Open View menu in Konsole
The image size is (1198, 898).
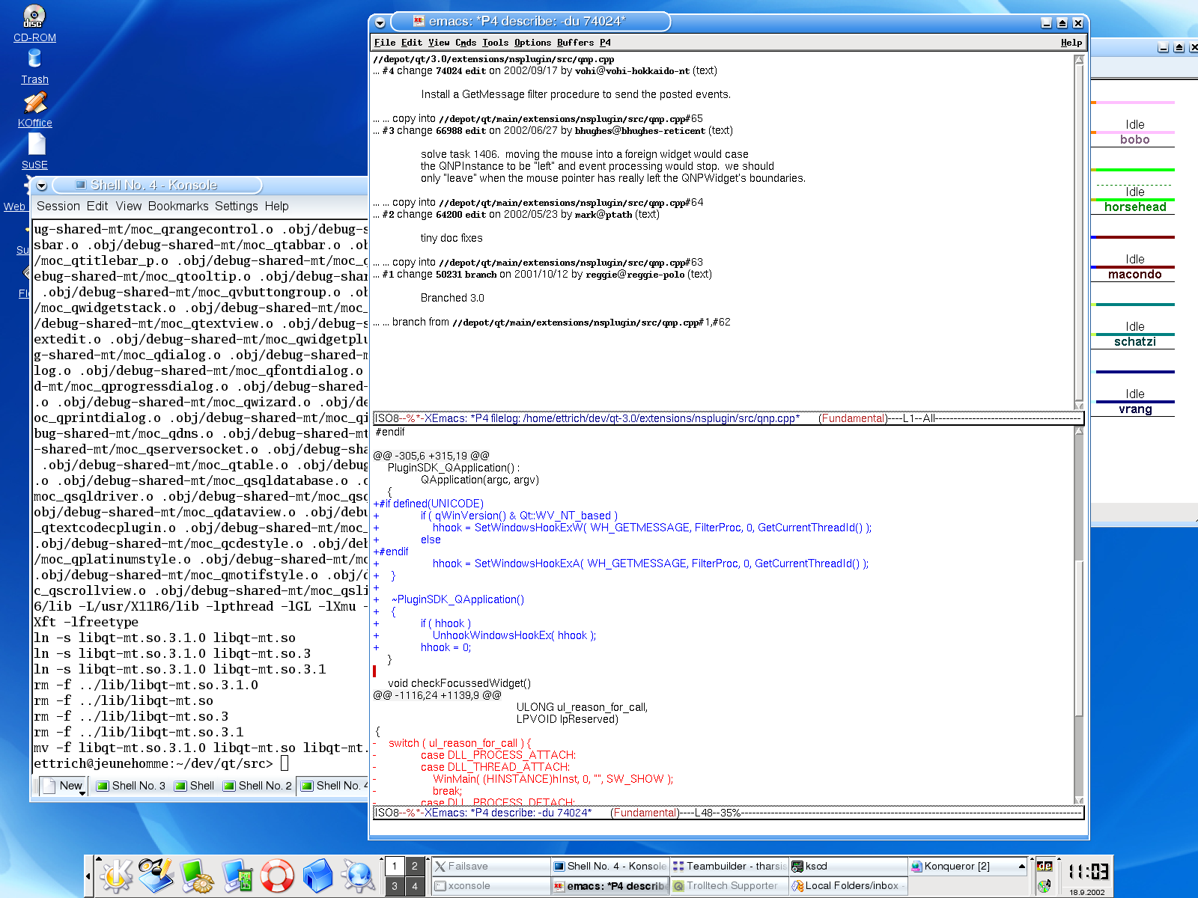[x=128, y=206]
